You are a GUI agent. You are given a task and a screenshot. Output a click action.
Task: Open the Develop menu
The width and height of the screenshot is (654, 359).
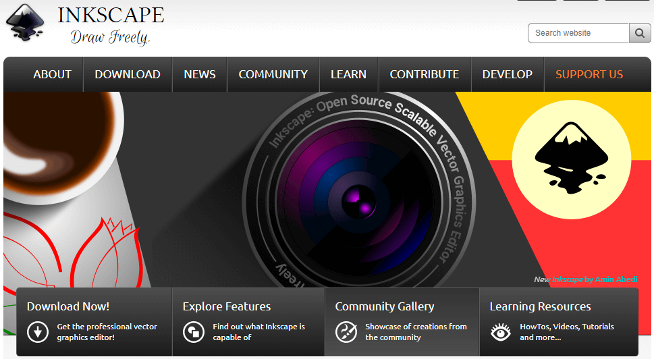pyautogui.click(x=508, y=74)
